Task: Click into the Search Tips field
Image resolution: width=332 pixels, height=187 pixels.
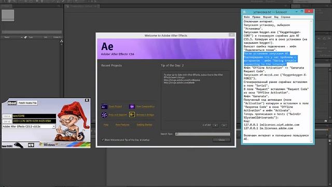Action: pos(203,134)
